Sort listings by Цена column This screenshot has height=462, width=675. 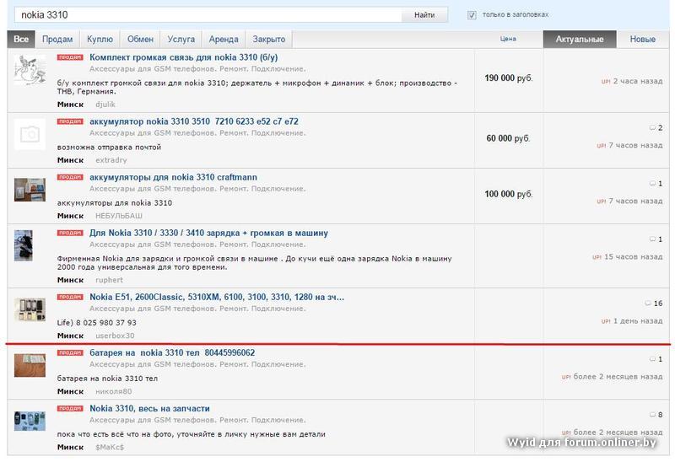pos(508,39)
